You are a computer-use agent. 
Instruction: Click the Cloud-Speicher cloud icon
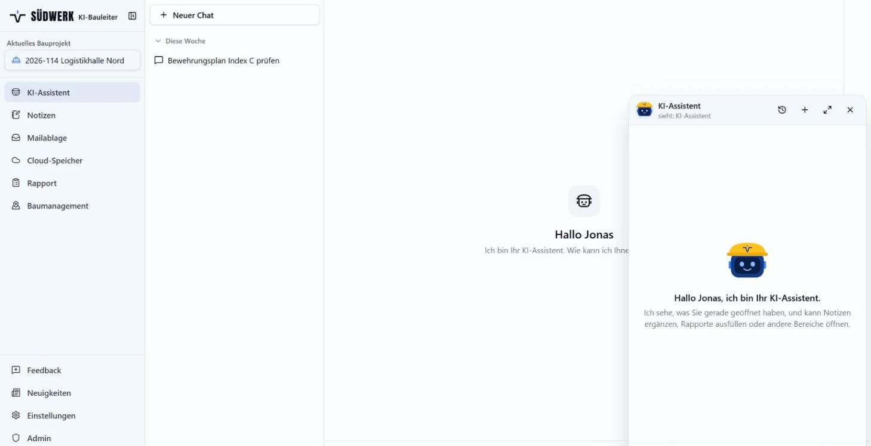coord(16,160)
